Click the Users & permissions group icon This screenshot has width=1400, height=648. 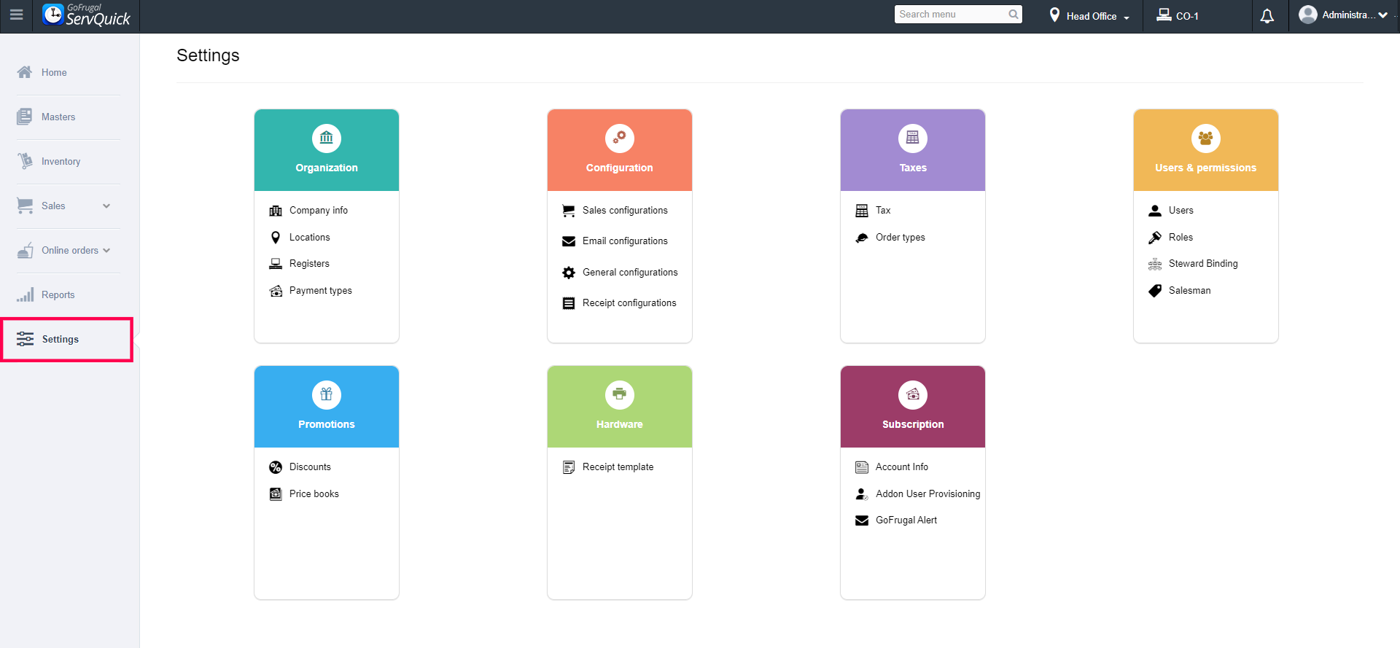click(x=1206, y=138)
